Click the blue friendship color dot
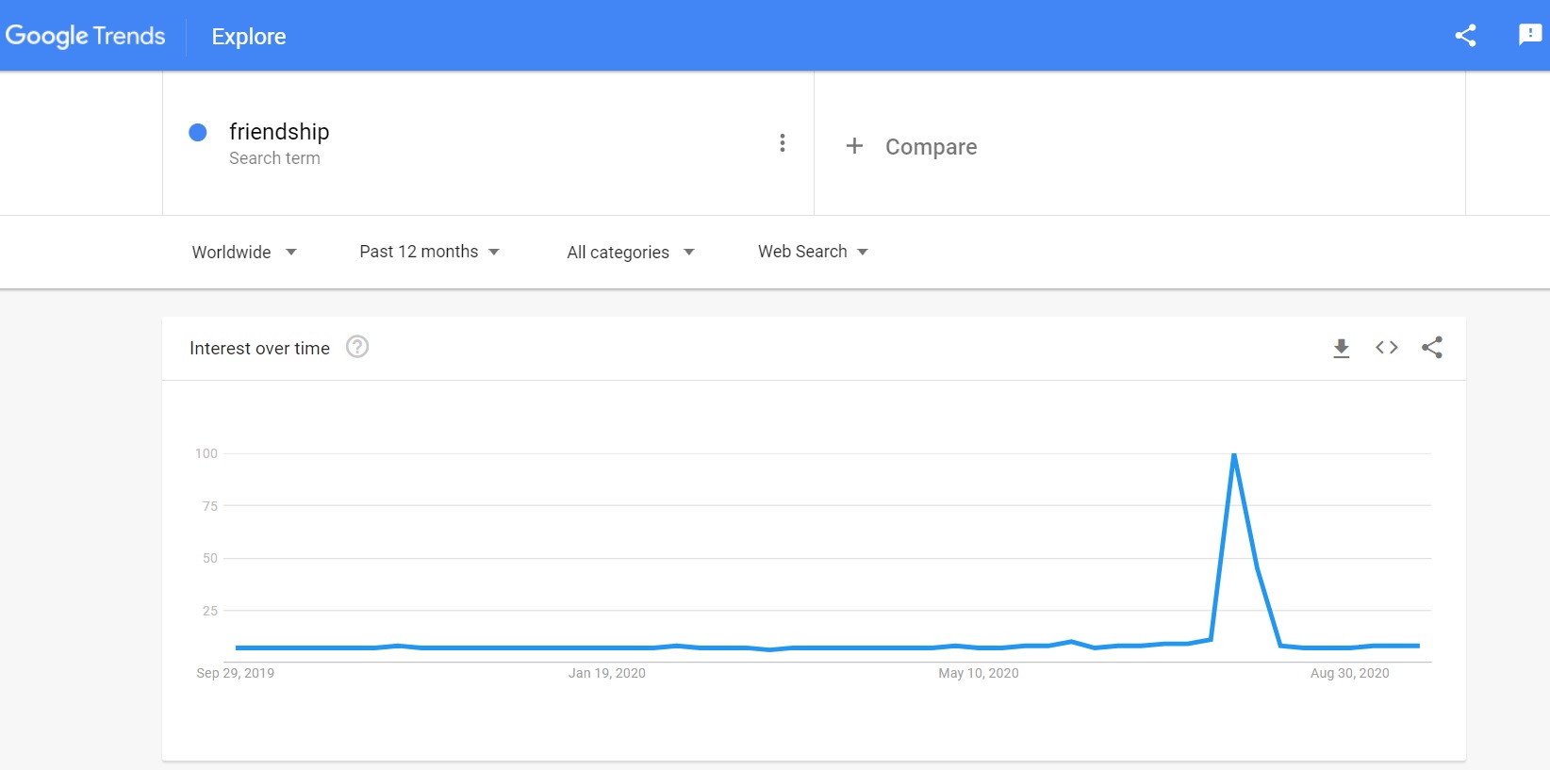The image size is (1550, 770). tap(198, 132)
